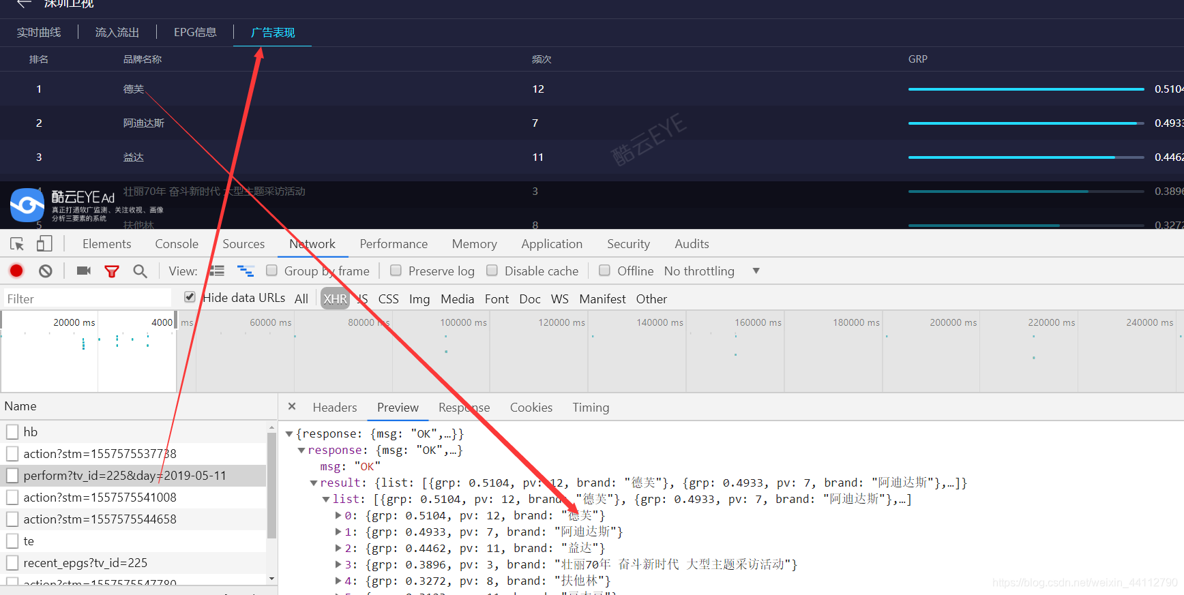Screen dimensions: 1184x595
Task: Select the recent_epgs?tv_id=225 request
Action: point(133,563)
